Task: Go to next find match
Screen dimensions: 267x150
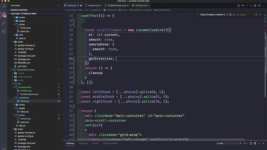Action: [253, 15]
